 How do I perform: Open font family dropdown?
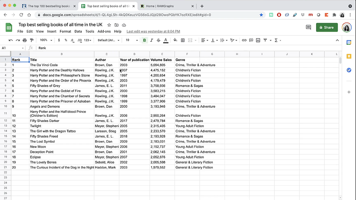tap(109, 40)
